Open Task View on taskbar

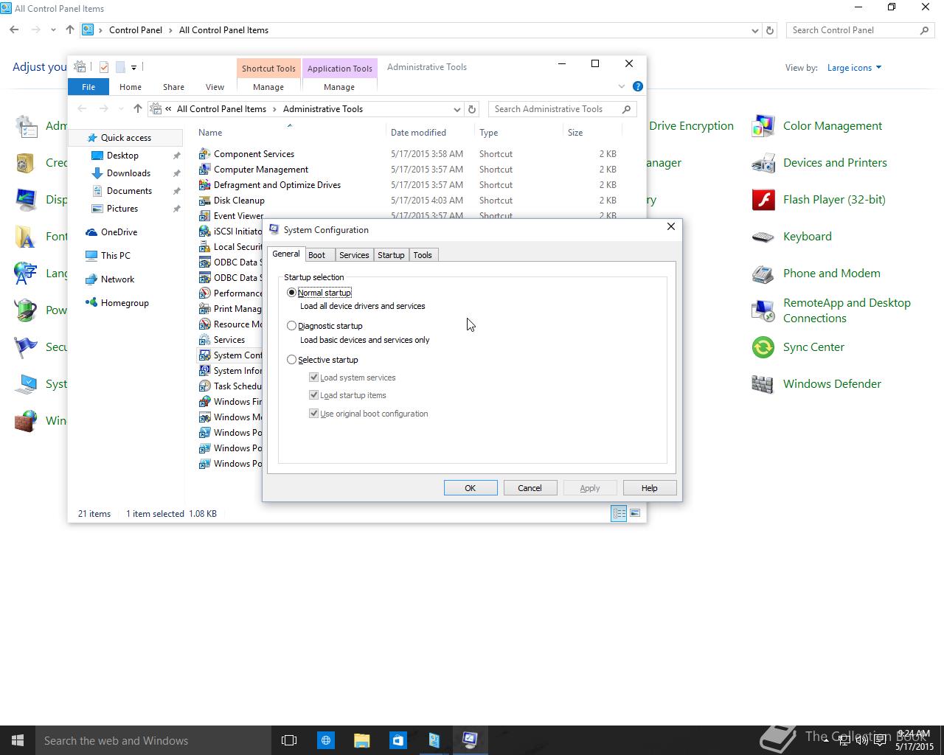pyautogui.click(x=289, y=740)
